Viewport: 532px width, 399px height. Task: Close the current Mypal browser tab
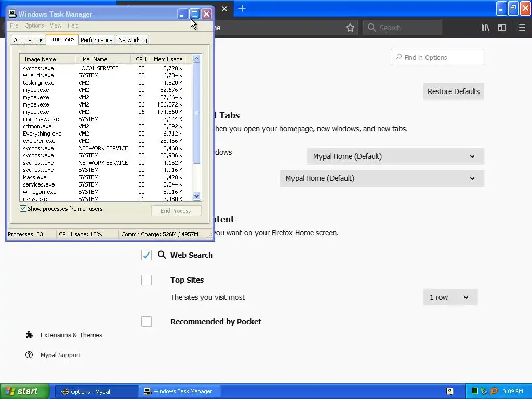224,9
